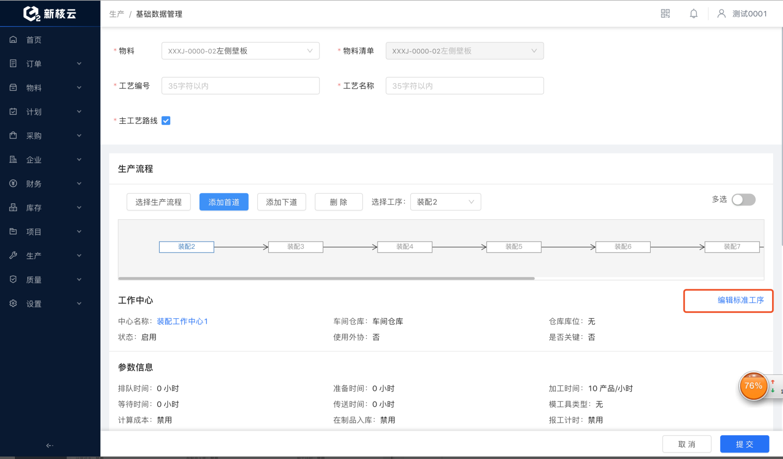Select the 装配4 process node
Image resolution: width=783 pixels, height=459 pixels.
pos(405,247)
